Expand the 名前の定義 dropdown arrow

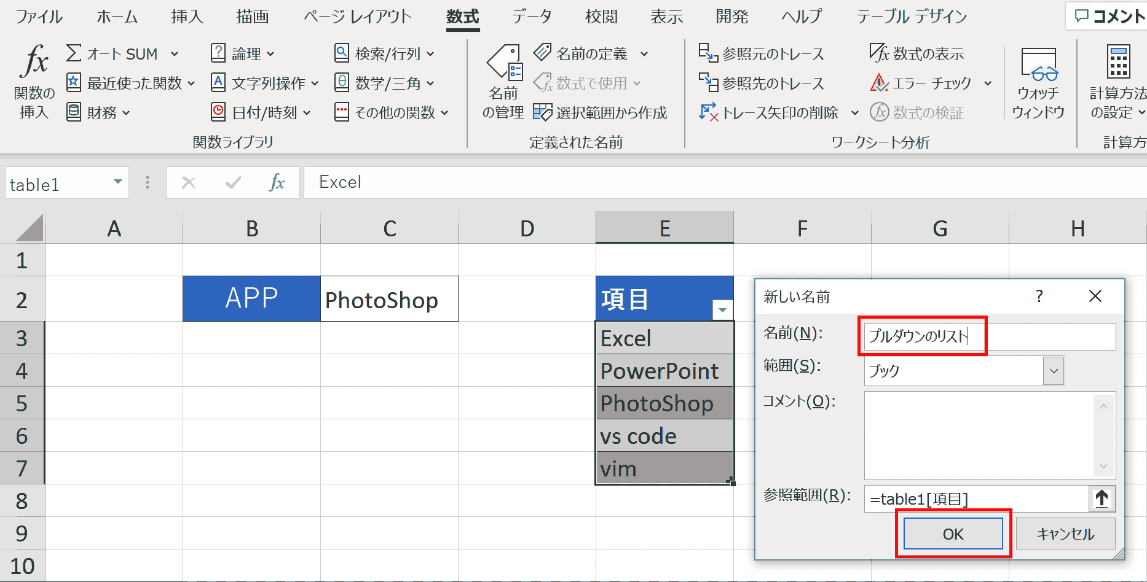644,54
